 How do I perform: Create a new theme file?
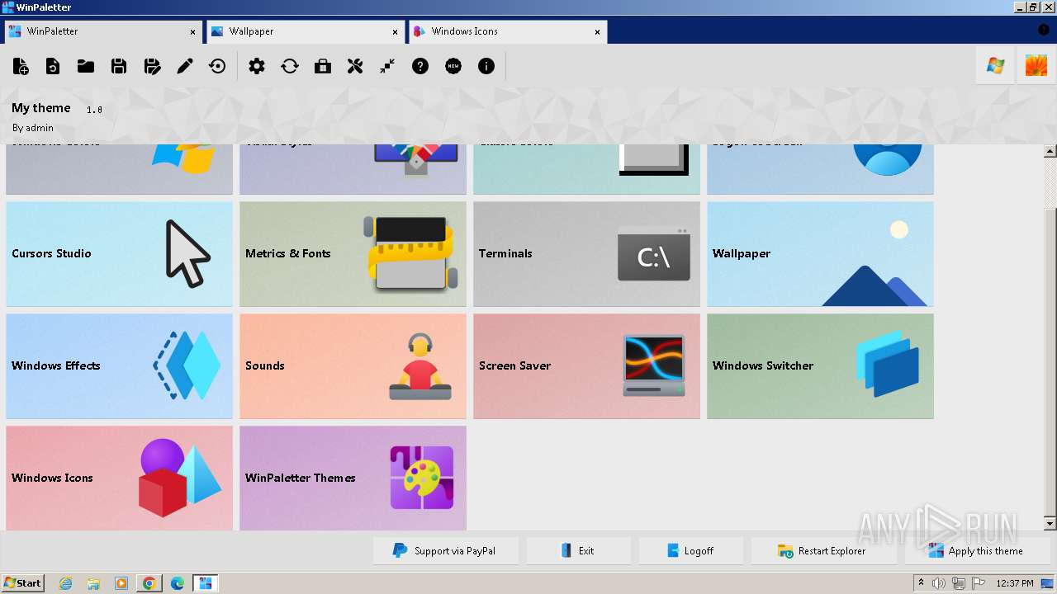pyautogui.click(x=21, y=66)
